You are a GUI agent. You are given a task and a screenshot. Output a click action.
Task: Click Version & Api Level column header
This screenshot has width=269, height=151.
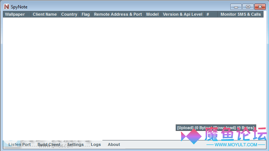click(183, 14)
